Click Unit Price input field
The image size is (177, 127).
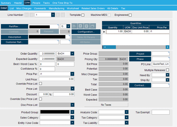point(56,79)
